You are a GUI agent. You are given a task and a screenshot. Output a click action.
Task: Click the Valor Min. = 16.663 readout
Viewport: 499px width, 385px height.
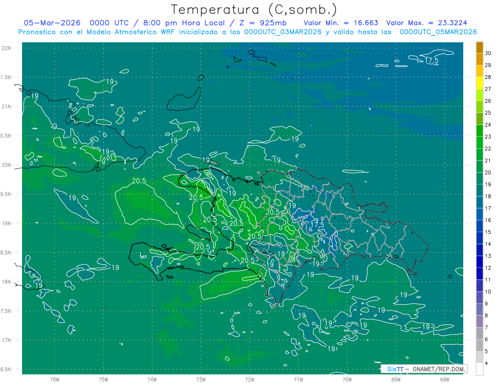click(x=341, y=23)
